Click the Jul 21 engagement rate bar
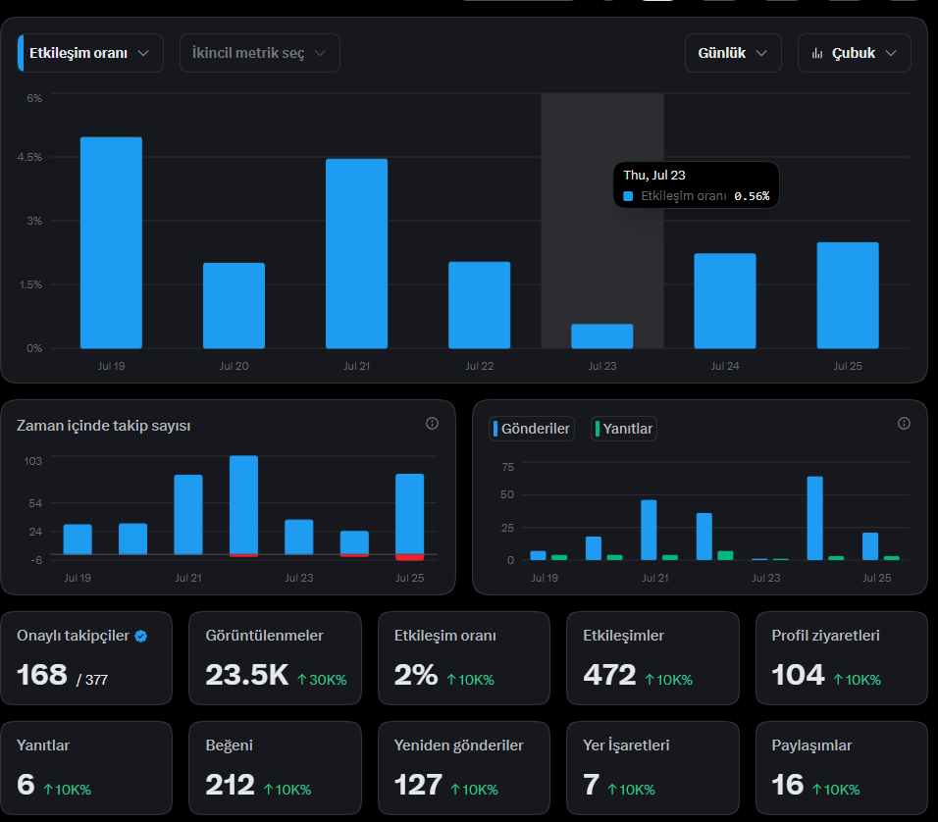 (356, 254)
